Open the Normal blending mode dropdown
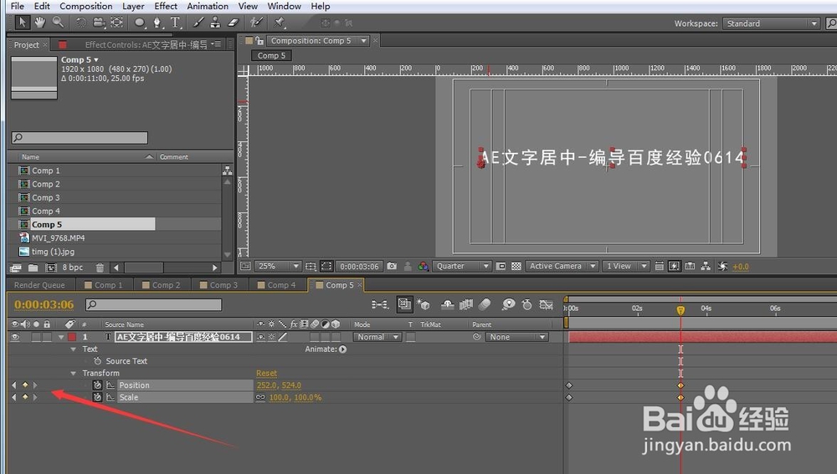The image size is (837, 474). (x=377, y=337)
